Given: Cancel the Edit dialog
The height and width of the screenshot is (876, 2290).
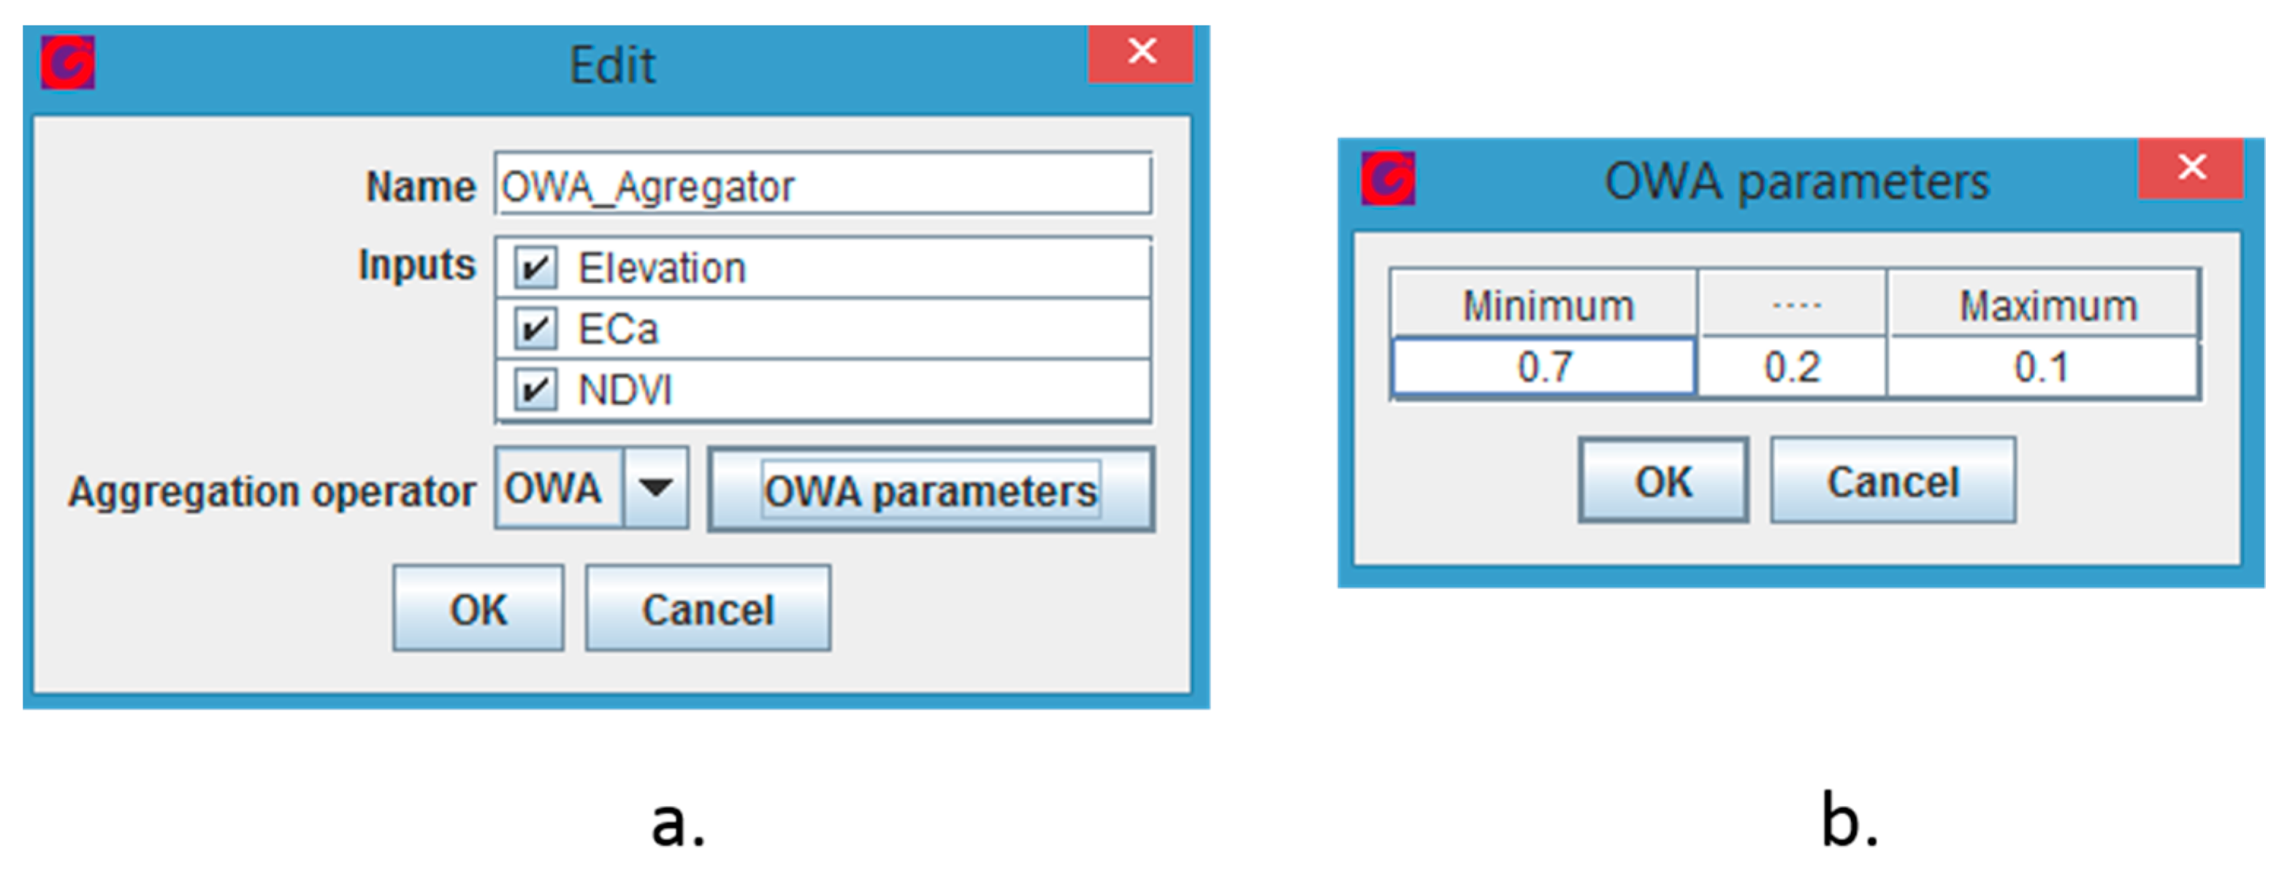Looking at the screenshot, I should 708,610.
